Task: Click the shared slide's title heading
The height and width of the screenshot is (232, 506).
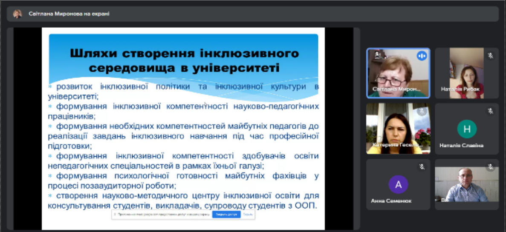Action: coord(184,60)
